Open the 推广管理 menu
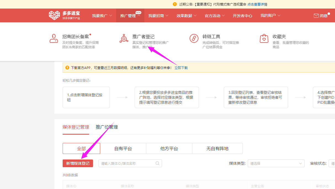The width and height of the screenshot is (335, 189). click(x=130, y=16)
